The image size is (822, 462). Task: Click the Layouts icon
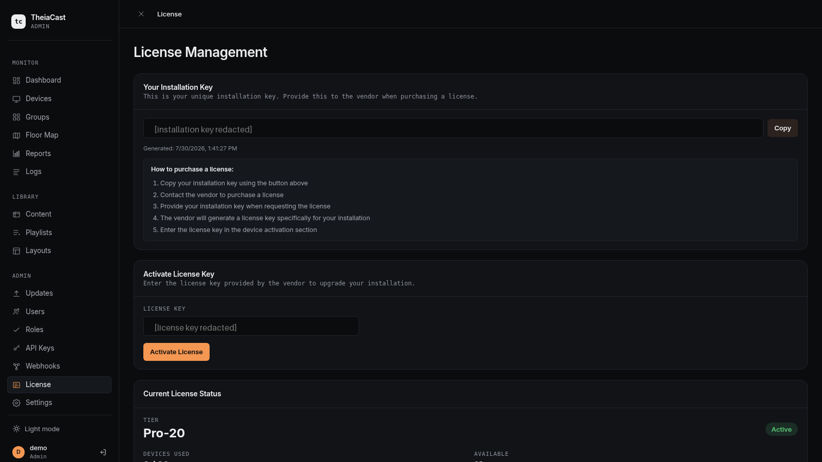[16, 251]
